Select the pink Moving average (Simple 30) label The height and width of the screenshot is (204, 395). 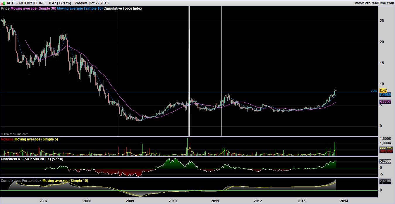click(x=33, y=8)
